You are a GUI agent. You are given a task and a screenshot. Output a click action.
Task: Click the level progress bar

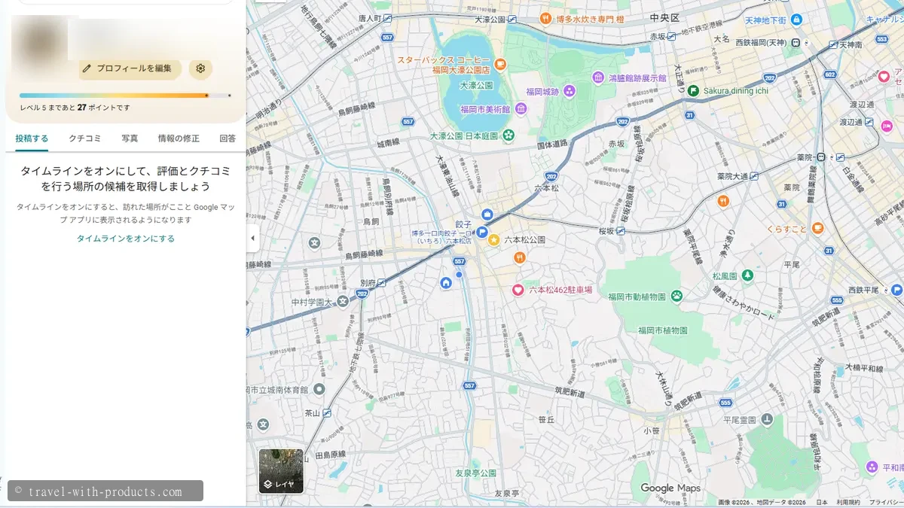pos(125,96)
